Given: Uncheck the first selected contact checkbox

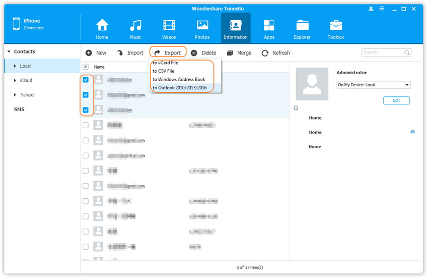Looking at the screenshot, I should click(x=86, y=80).
